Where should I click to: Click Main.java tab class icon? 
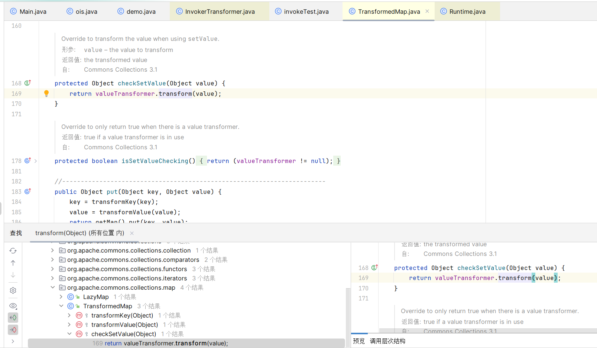[x=13, y=11]
